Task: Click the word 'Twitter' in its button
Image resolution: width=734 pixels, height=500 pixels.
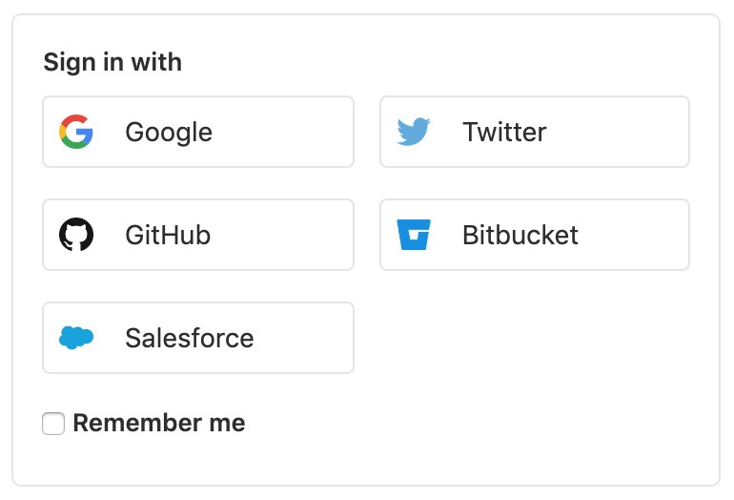Action: [x=504, y=132]
